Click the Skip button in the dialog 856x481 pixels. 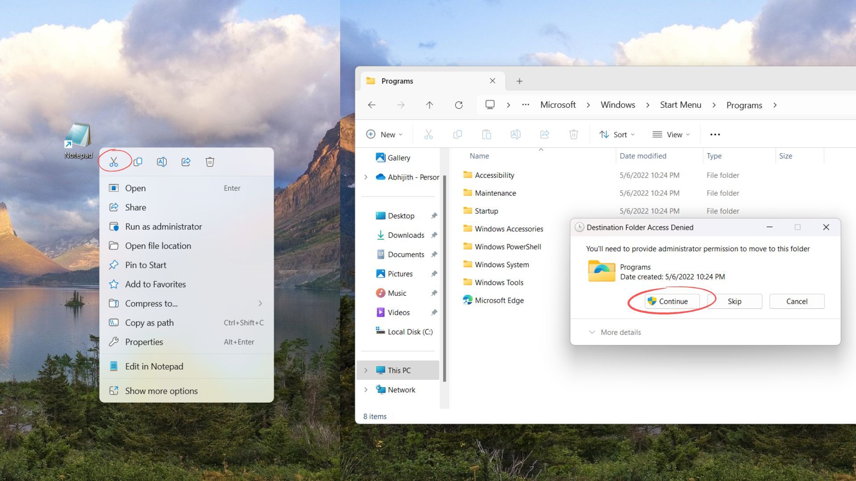734,301
